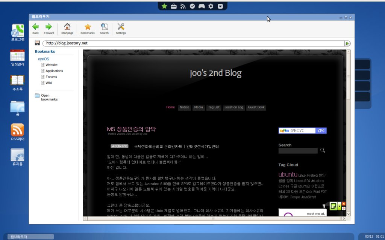Click the RSS feed icon in the top dock
Screen dimensions: 385x240
click(183, 6)
